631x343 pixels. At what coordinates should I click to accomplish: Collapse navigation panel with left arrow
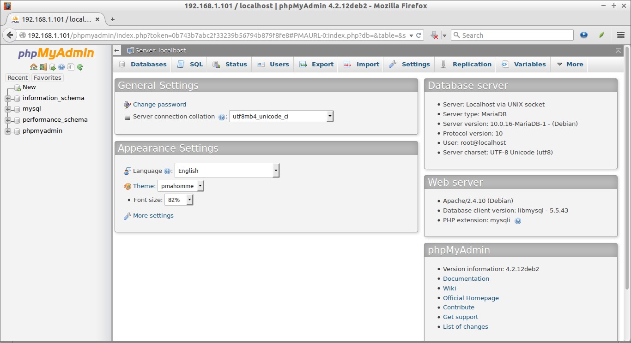(117, 51)
